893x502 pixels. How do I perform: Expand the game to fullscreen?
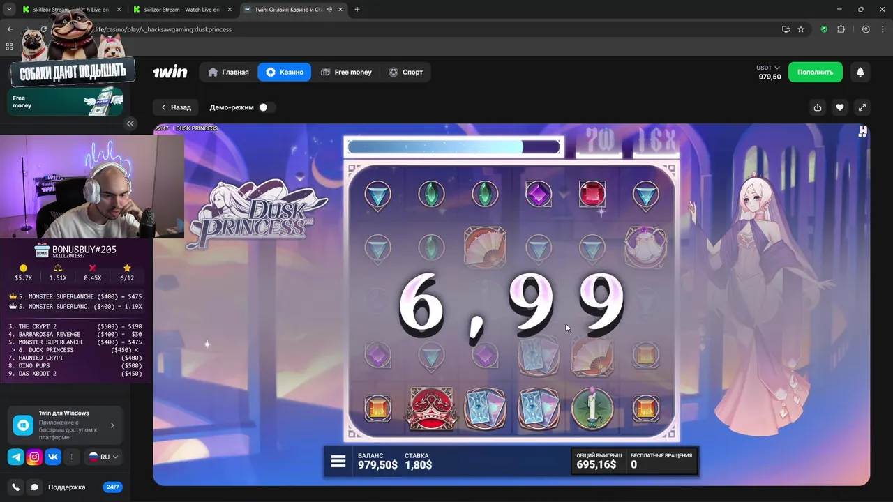click(x=862, y=107)
